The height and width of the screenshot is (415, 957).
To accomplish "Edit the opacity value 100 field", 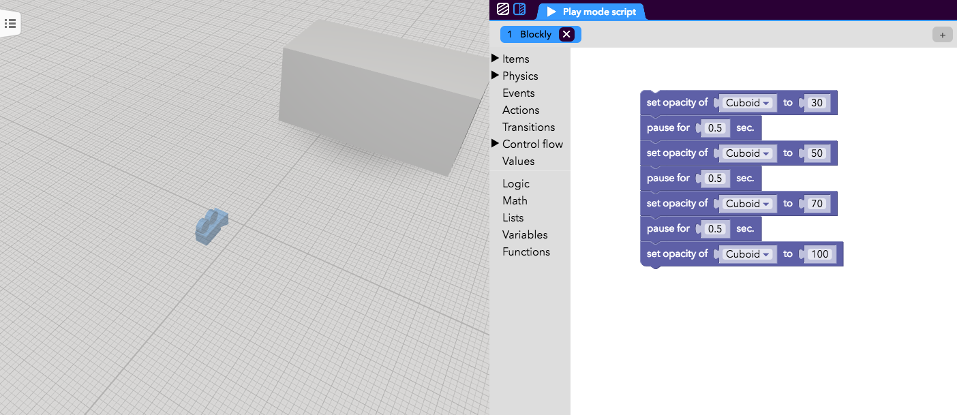I will (819, 254).
